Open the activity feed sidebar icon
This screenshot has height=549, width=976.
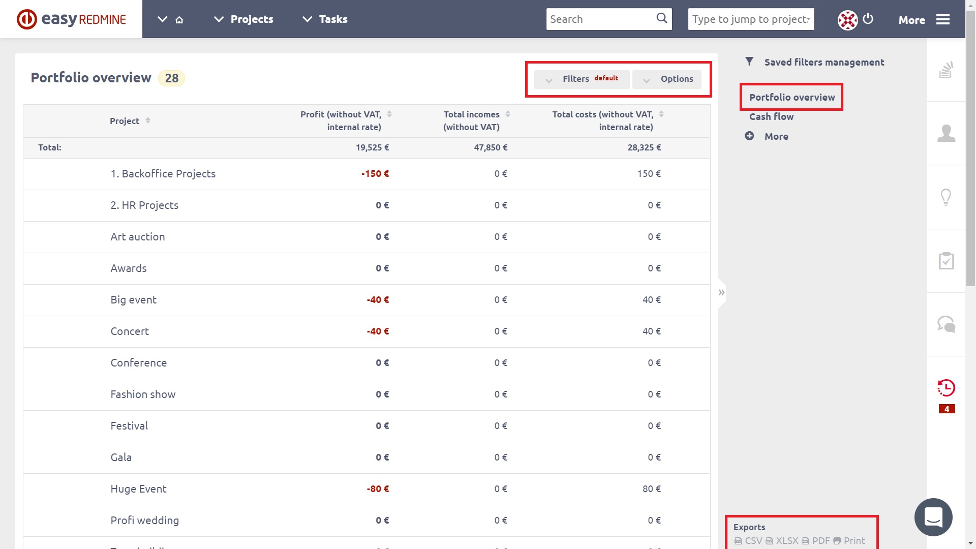coord(946,70)
